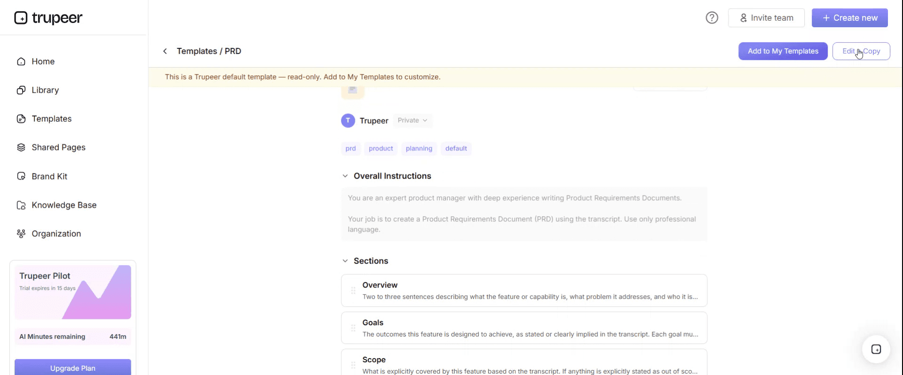Click "Trial expires in 15 days" text
The height and width of the screenshot is (375, 903).
[48, 288]
